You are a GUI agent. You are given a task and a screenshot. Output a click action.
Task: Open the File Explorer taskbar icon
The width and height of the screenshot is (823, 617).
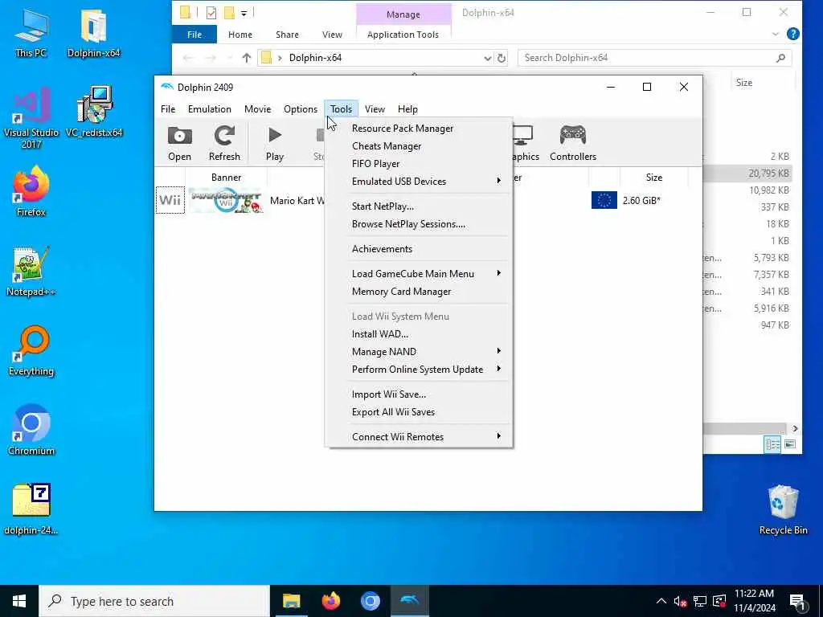pyautogui.click(x=291, y=601)
